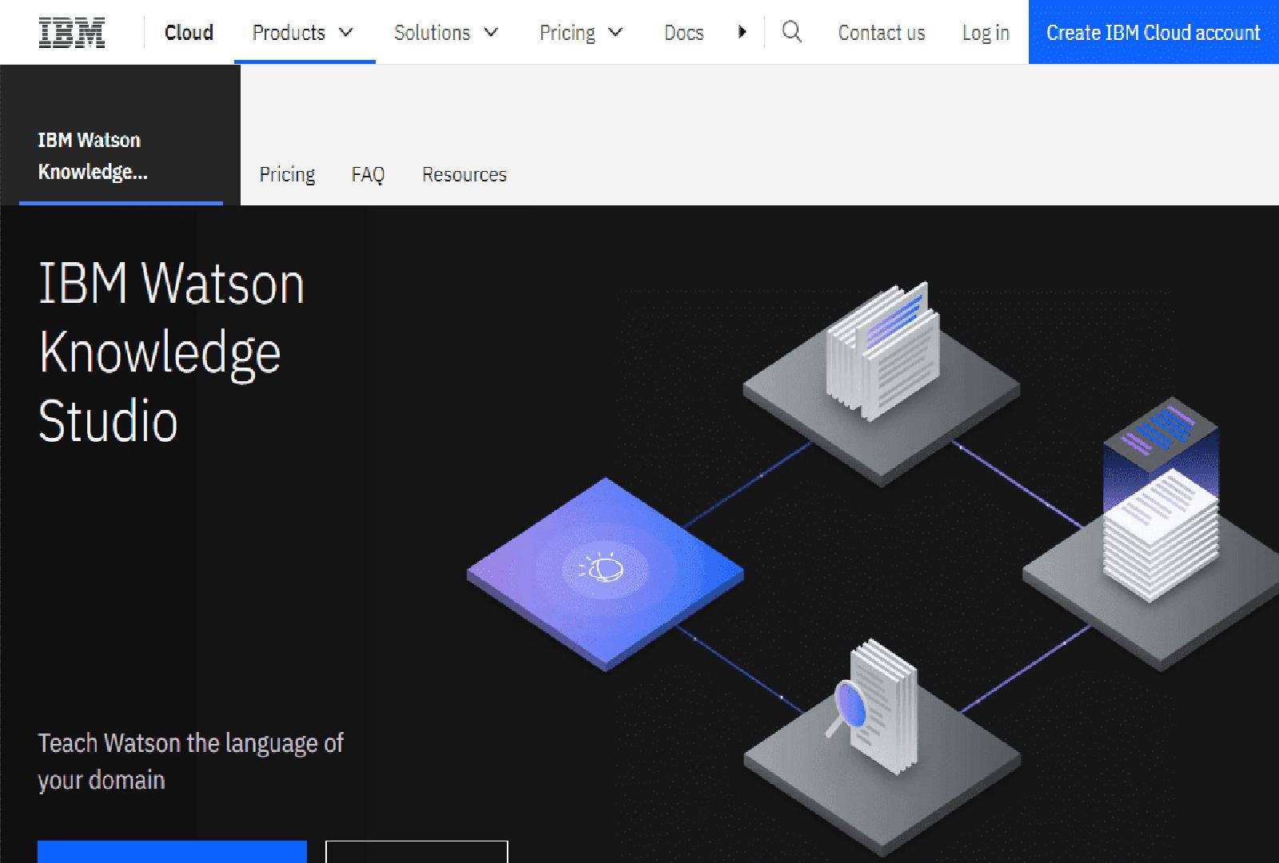Open the Pricing dropdown in the top navigation

580,33
